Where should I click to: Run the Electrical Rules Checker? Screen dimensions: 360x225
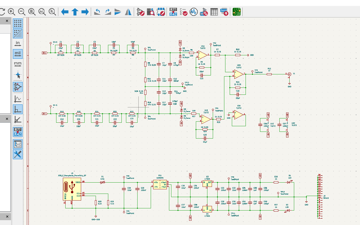coord(184,12)
